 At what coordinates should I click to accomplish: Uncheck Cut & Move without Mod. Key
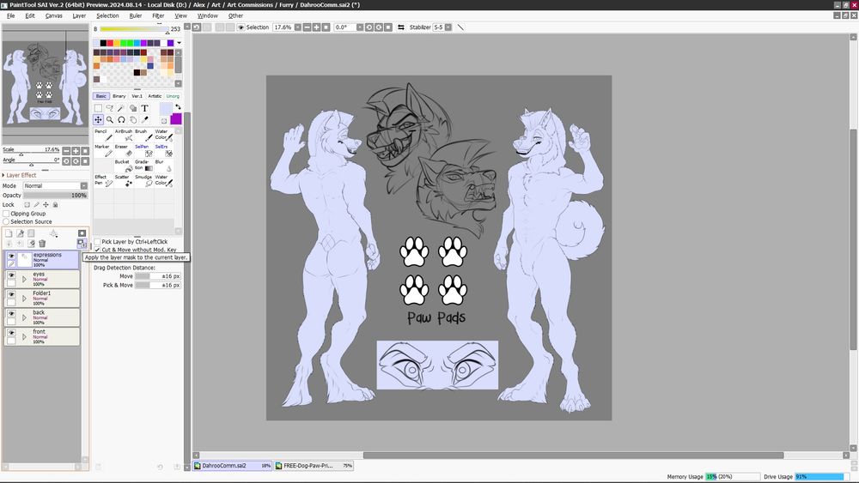(x=97, y=250)
